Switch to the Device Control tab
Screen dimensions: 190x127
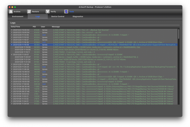point(58,17)
